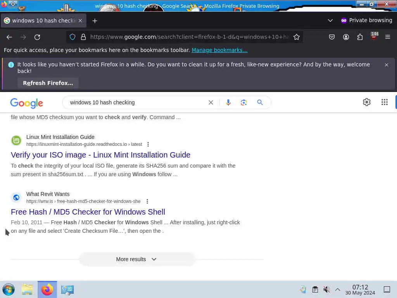Click the What Revit Wants globe favicon

click(16, 198)
